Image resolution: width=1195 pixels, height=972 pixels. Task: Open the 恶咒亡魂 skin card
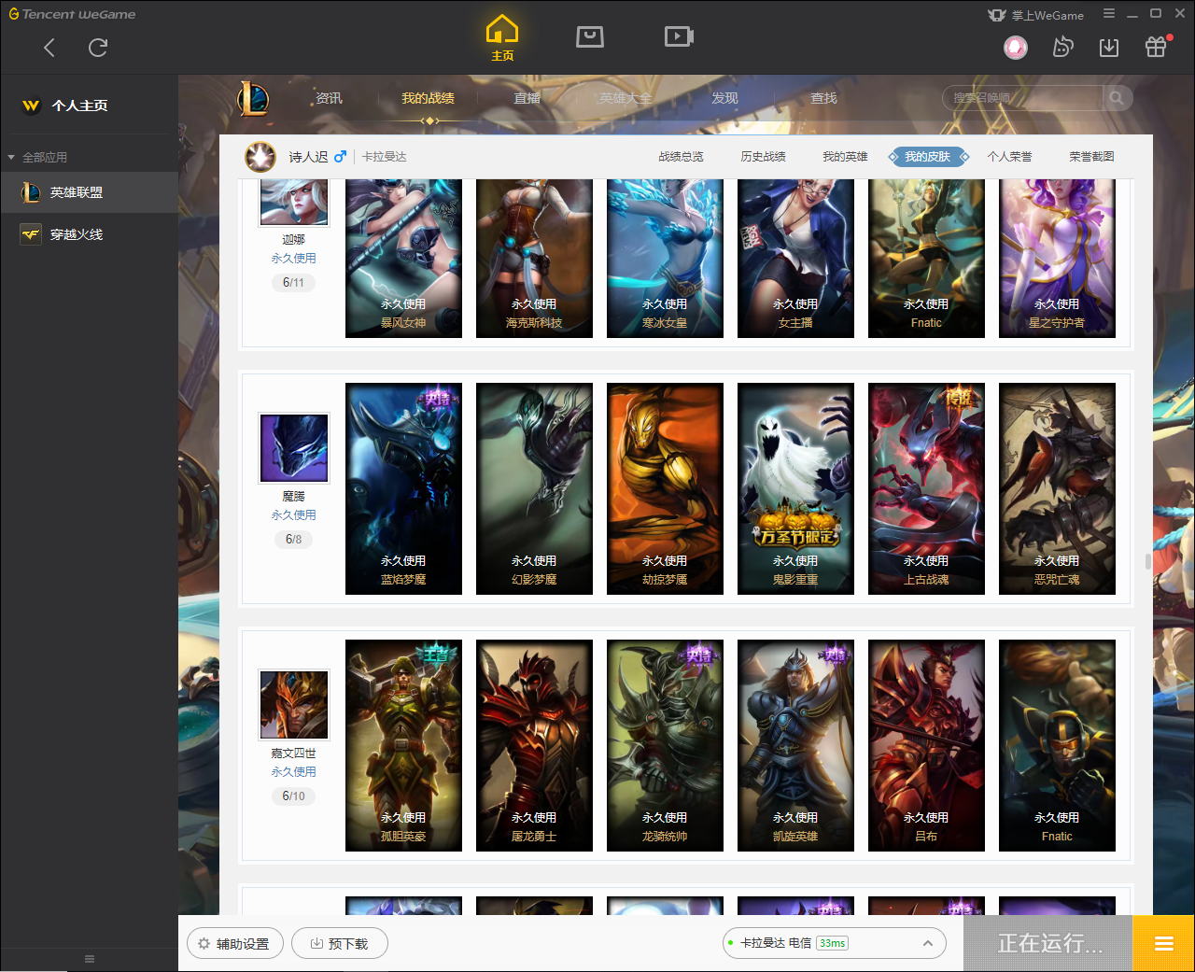(x=1057, y=488)
